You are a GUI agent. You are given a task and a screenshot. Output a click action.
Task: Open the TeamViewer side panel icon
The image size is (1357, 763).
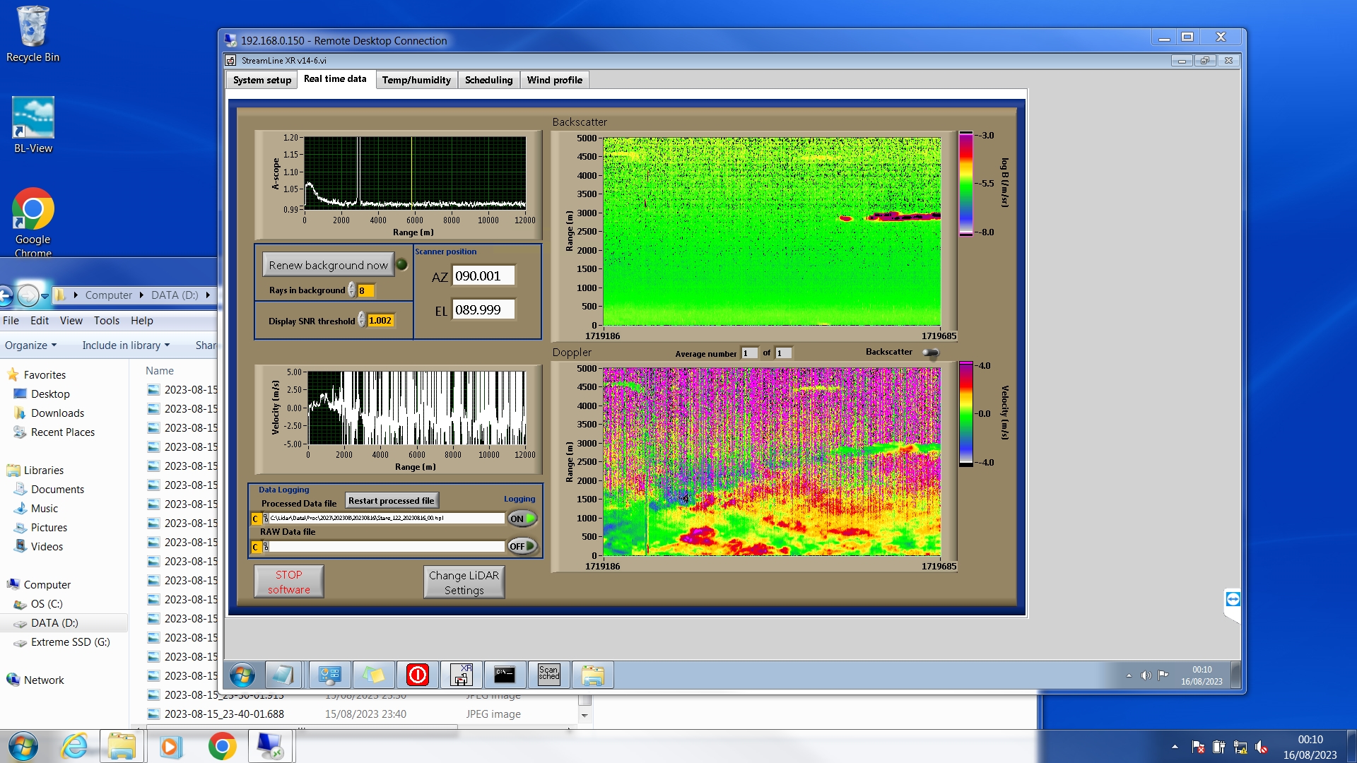coord(1233,599)
